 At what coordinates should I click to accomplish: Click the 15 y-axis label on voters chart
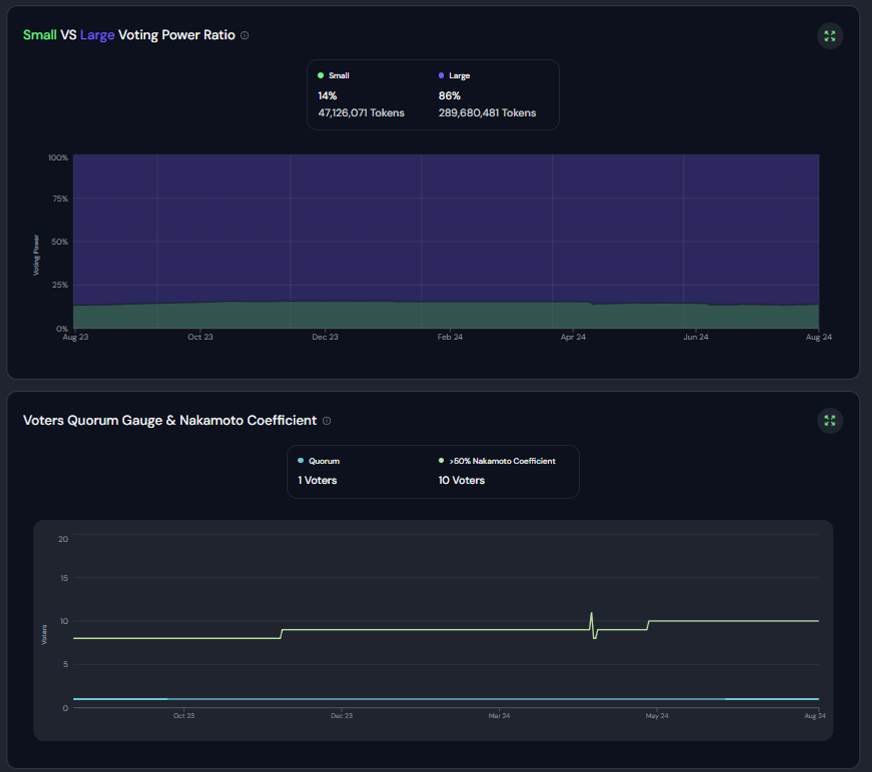64,578
